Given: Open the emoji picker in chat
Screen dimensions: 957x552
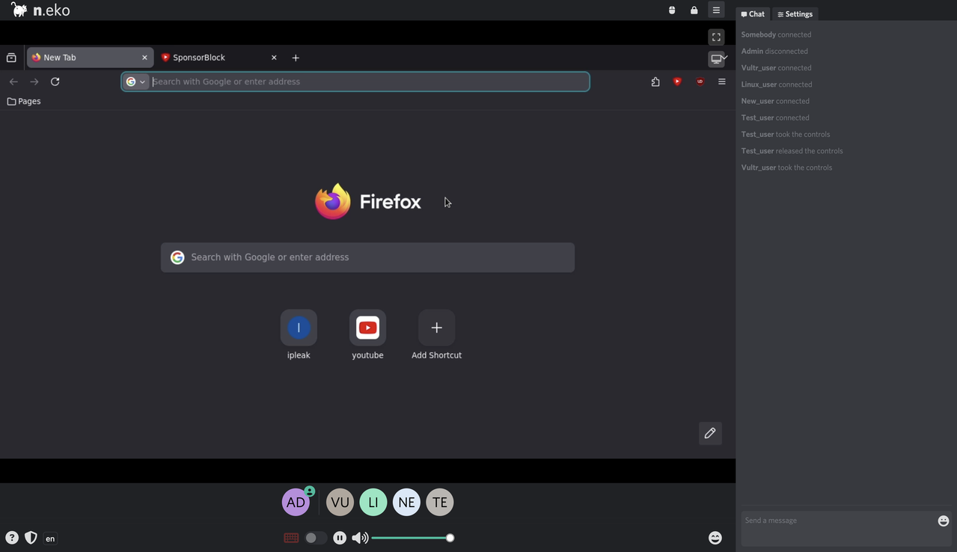Looking at the screenshot, I should click(x=942, y=521).
